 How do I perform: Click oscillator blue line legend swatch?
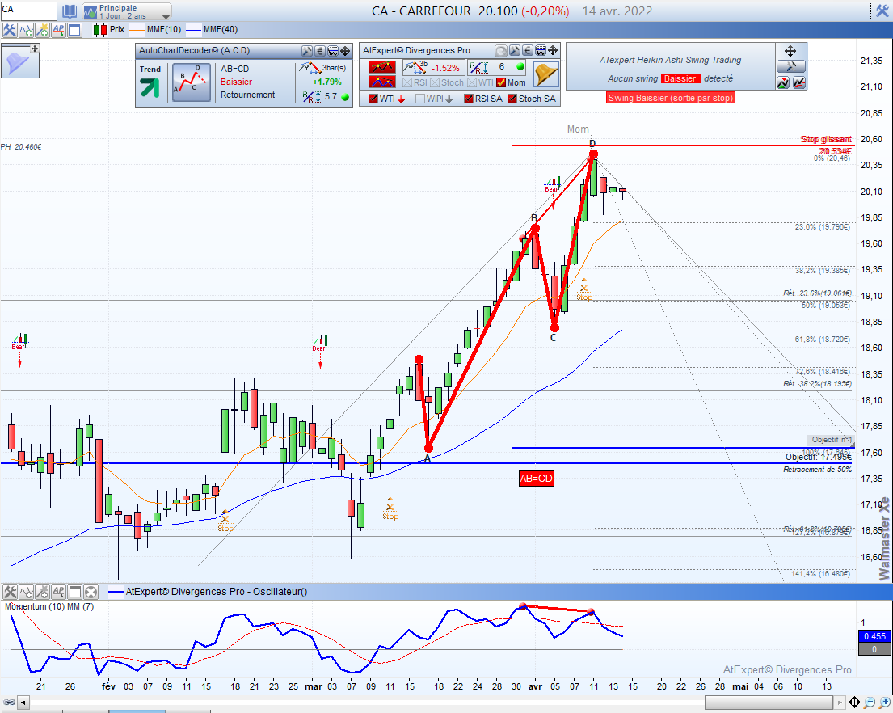(x=116, y=592)
